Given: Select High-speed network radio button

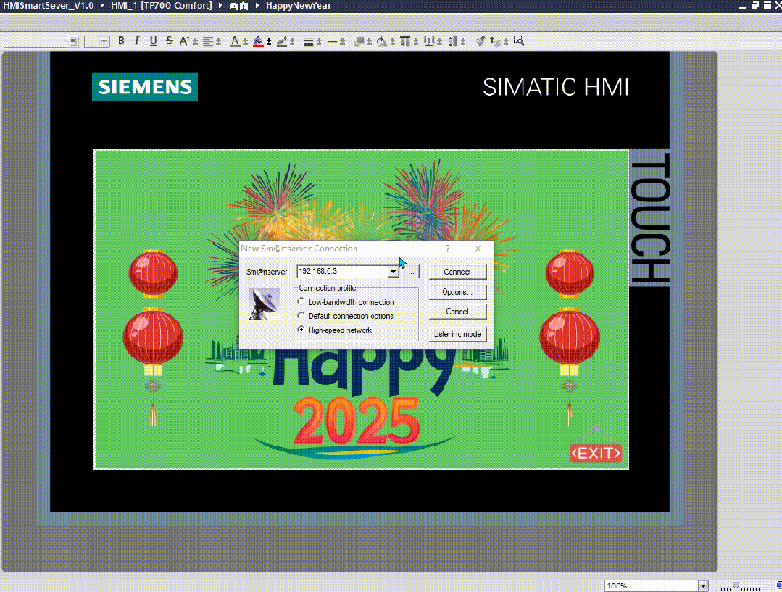Looking at the screenshot, I should coord(301,330).
